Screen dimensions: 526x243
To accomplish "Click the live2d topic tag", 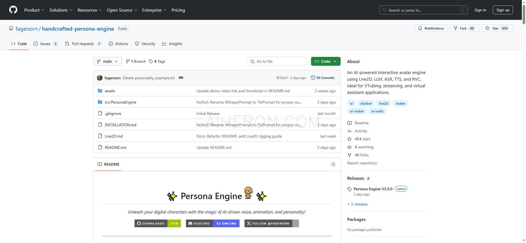I will tap(383, 104).
